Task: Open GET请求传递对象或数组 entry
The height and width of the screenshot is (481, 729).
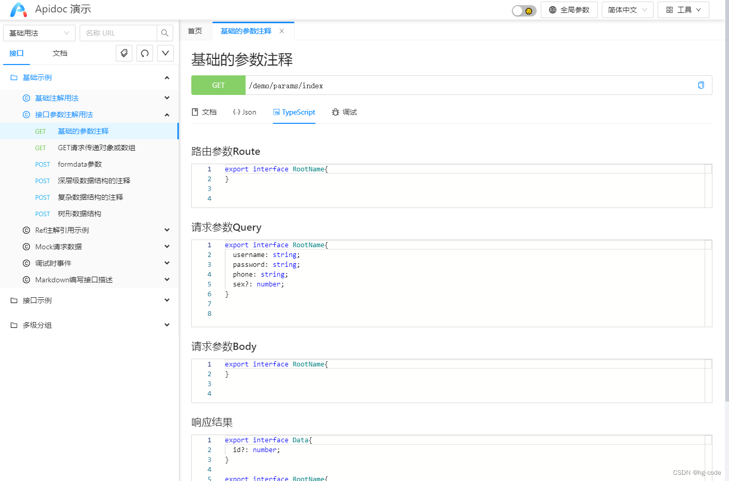Action: pyautogui.click(x=89, y=148)
